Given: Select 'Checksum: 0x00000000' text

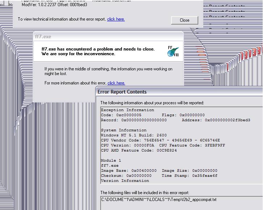Looking at the screenshot, I should tap(126, 175).
